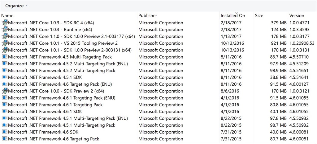This screenshot has width=317, height=144.
Task: Click icon for .NET Framework 4.6 SDK
Action: pyautogui.click(x=5, y=132)
